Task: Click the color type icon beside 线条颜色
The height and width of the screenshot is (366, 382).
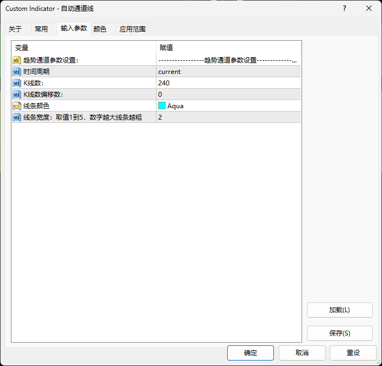Action: click(x=17, y=106)
